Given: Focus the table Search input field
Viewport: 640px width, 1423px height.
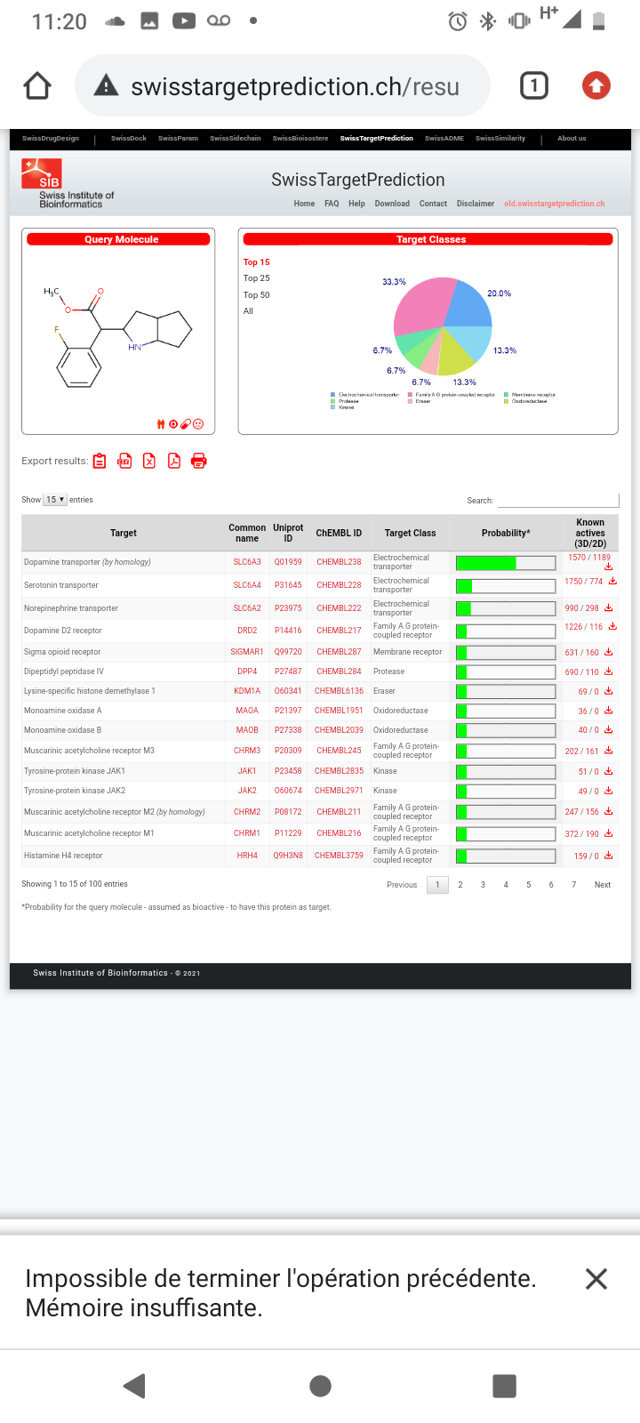Looking at the screenshot, I should tap(557, 501).
